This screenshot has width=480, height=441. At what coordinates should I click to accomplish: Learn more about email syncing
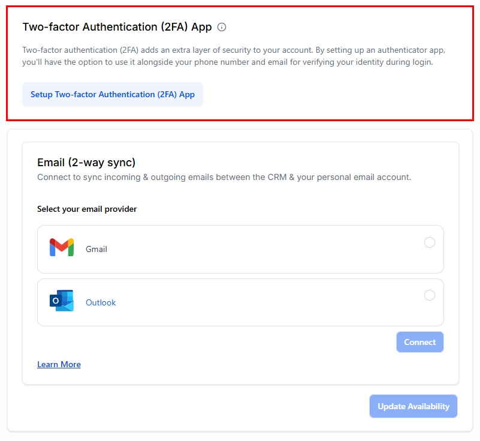[x=59, y=364]
